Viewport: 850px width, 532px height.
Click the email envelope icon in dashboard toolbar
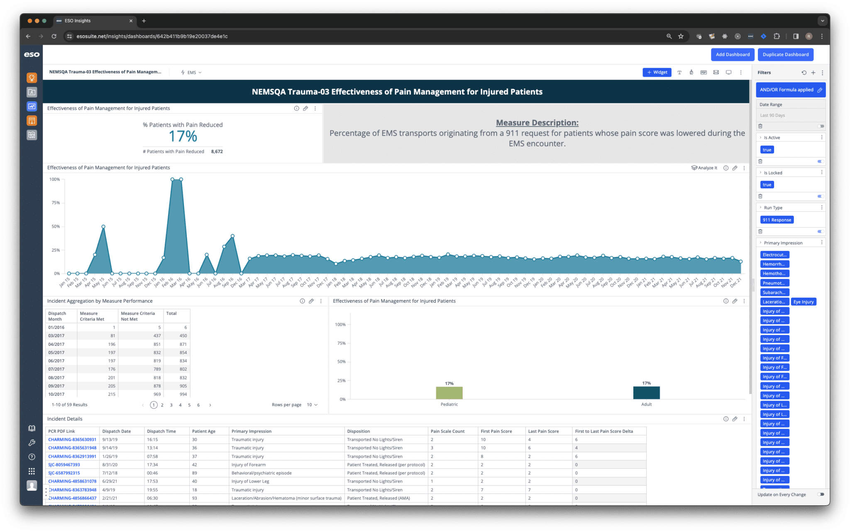[x=716, y=72]
